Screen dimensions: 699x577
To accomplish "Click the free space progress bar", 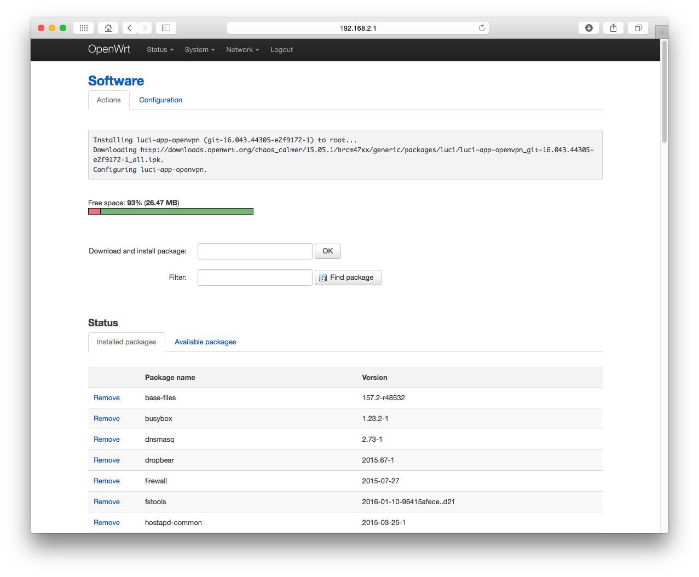I will pyautogui.click(x=171, y=211).
